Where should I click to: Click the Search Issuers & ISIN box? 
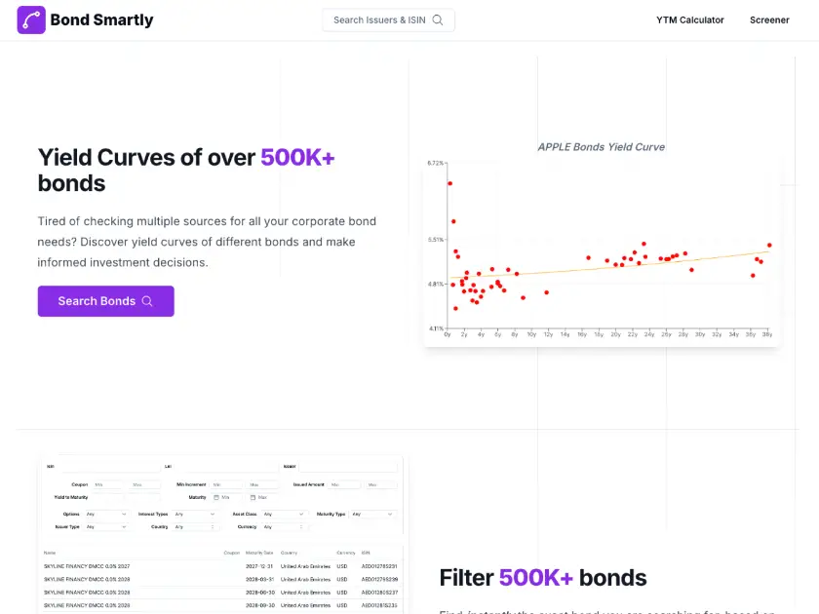click(388, 19)
